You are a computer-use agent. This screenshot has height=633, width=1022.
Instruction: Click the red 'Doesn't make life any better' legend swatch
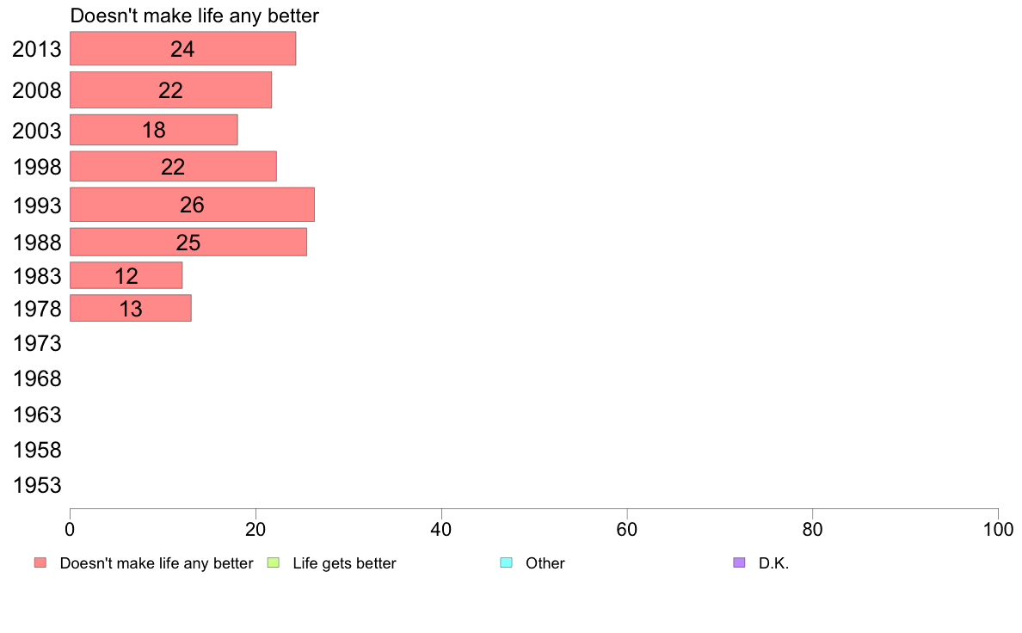[x=40, y=562]
